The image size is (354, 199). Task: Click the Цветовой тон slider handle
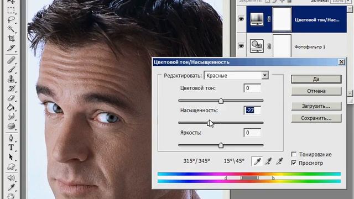point(221,101)
